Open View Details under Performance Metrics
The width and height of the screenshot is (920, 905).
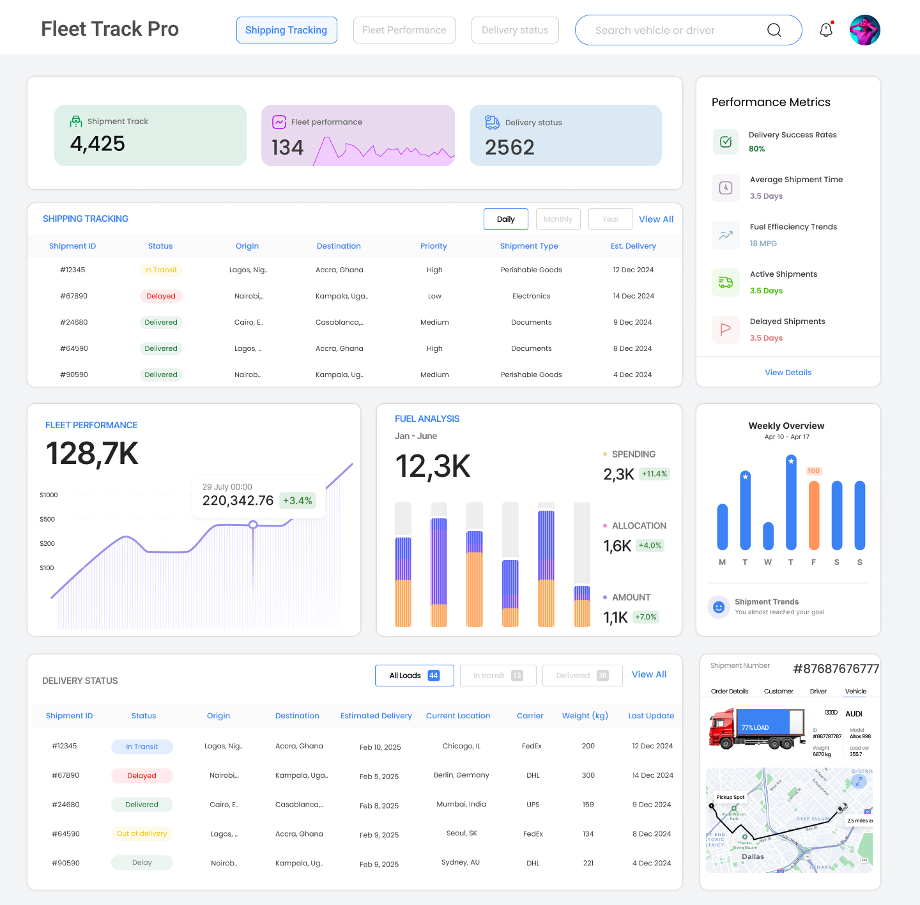click(788, 372)
